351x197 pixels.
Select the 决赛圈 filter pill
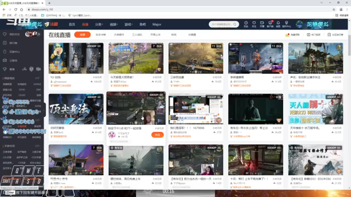click(x=192, y=35)
